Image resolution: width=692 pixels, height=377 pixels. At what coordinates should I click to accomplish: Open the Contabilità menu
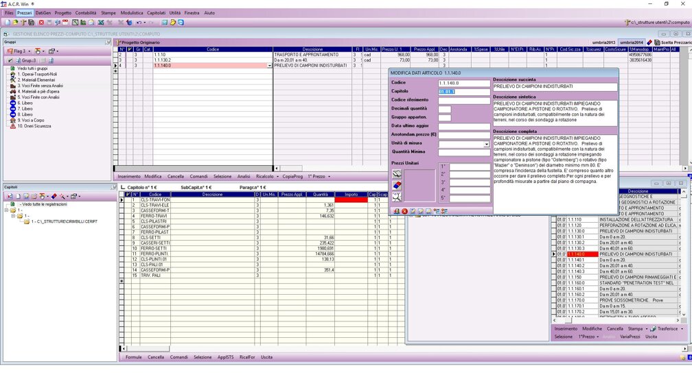pyautogui.click(x=86, y=13)
